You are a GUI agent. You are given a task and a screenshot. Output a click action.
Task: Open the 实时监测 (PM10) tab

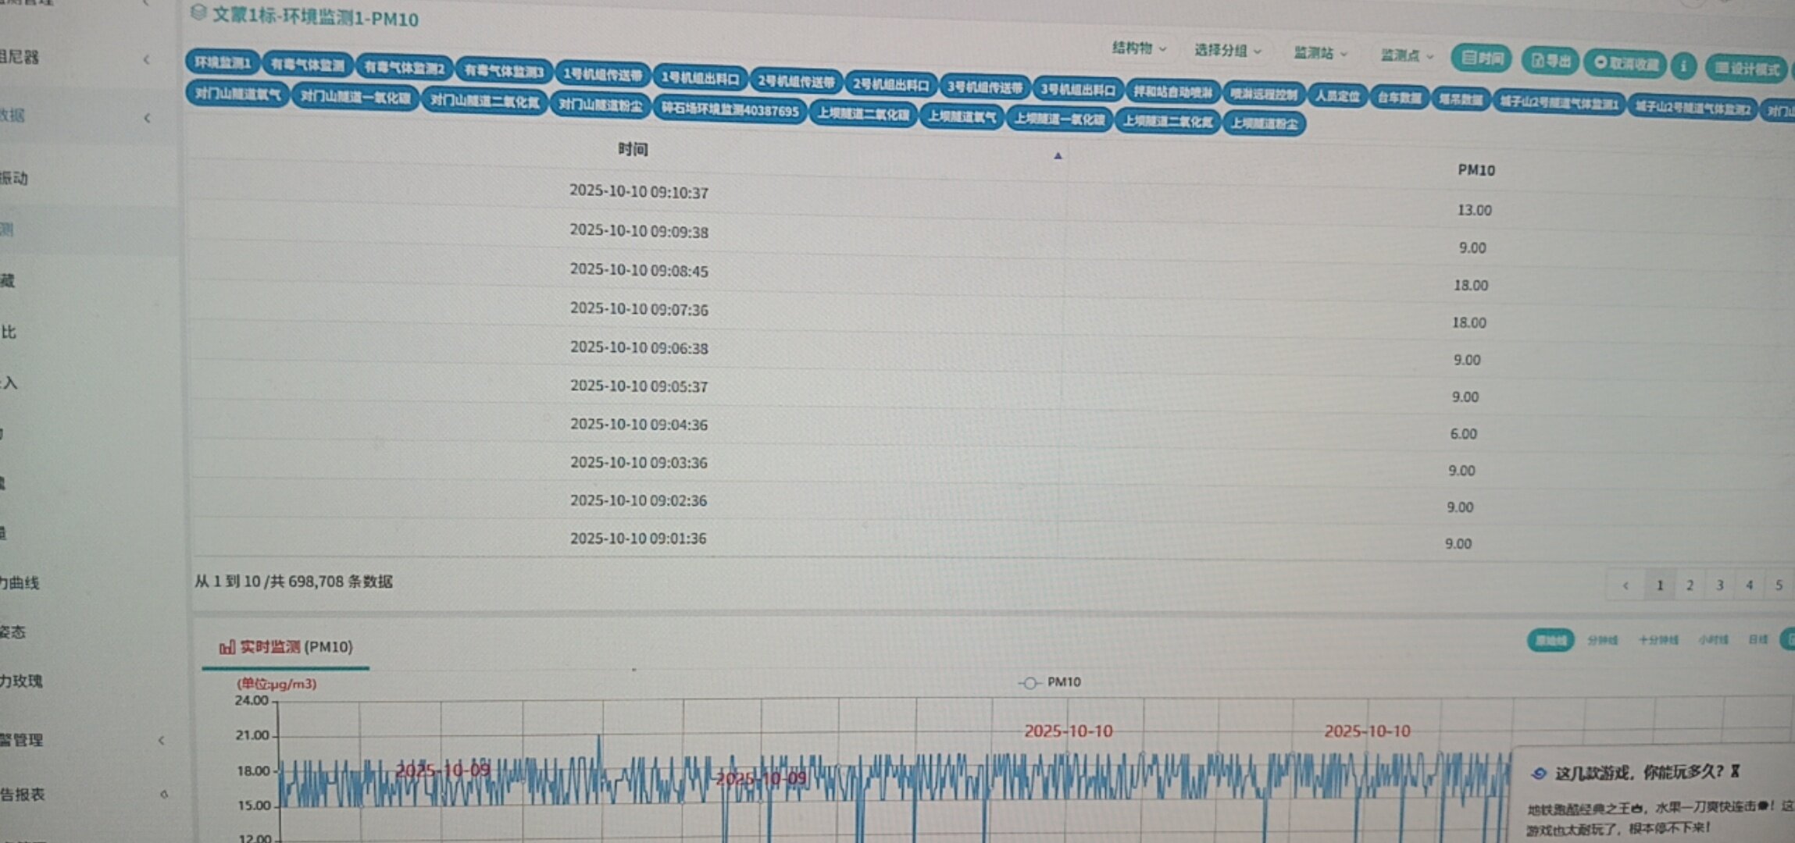click(286, 647)
